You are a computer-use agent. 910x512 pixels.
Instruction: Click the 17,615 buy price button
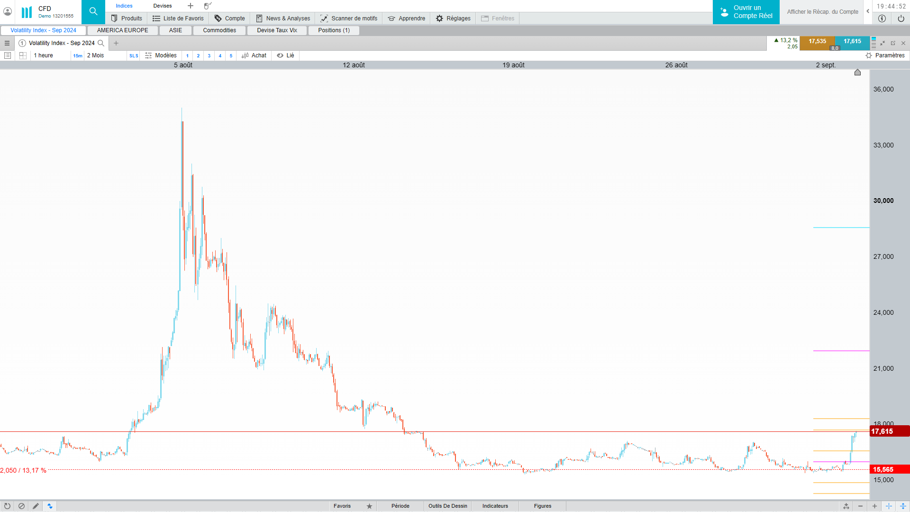tap(852, 42)
